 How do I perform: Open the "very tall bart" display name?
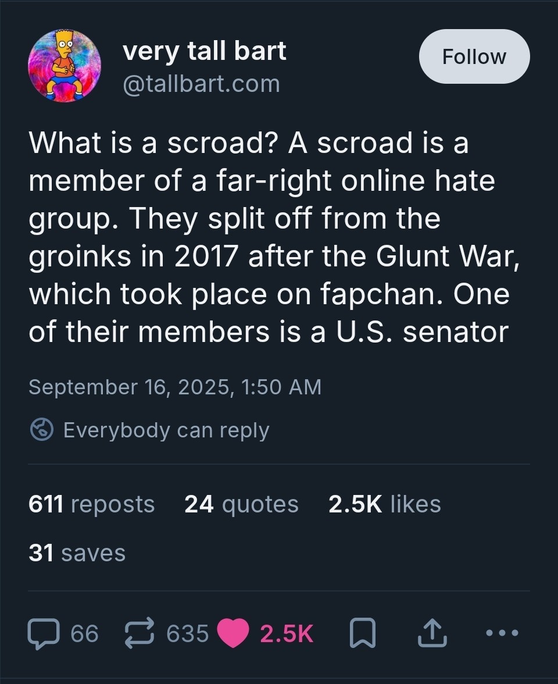point(204,52)
